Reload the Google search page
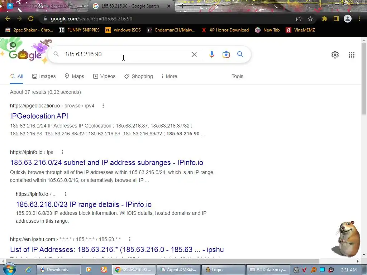367x275 pixels. point(31,19)
